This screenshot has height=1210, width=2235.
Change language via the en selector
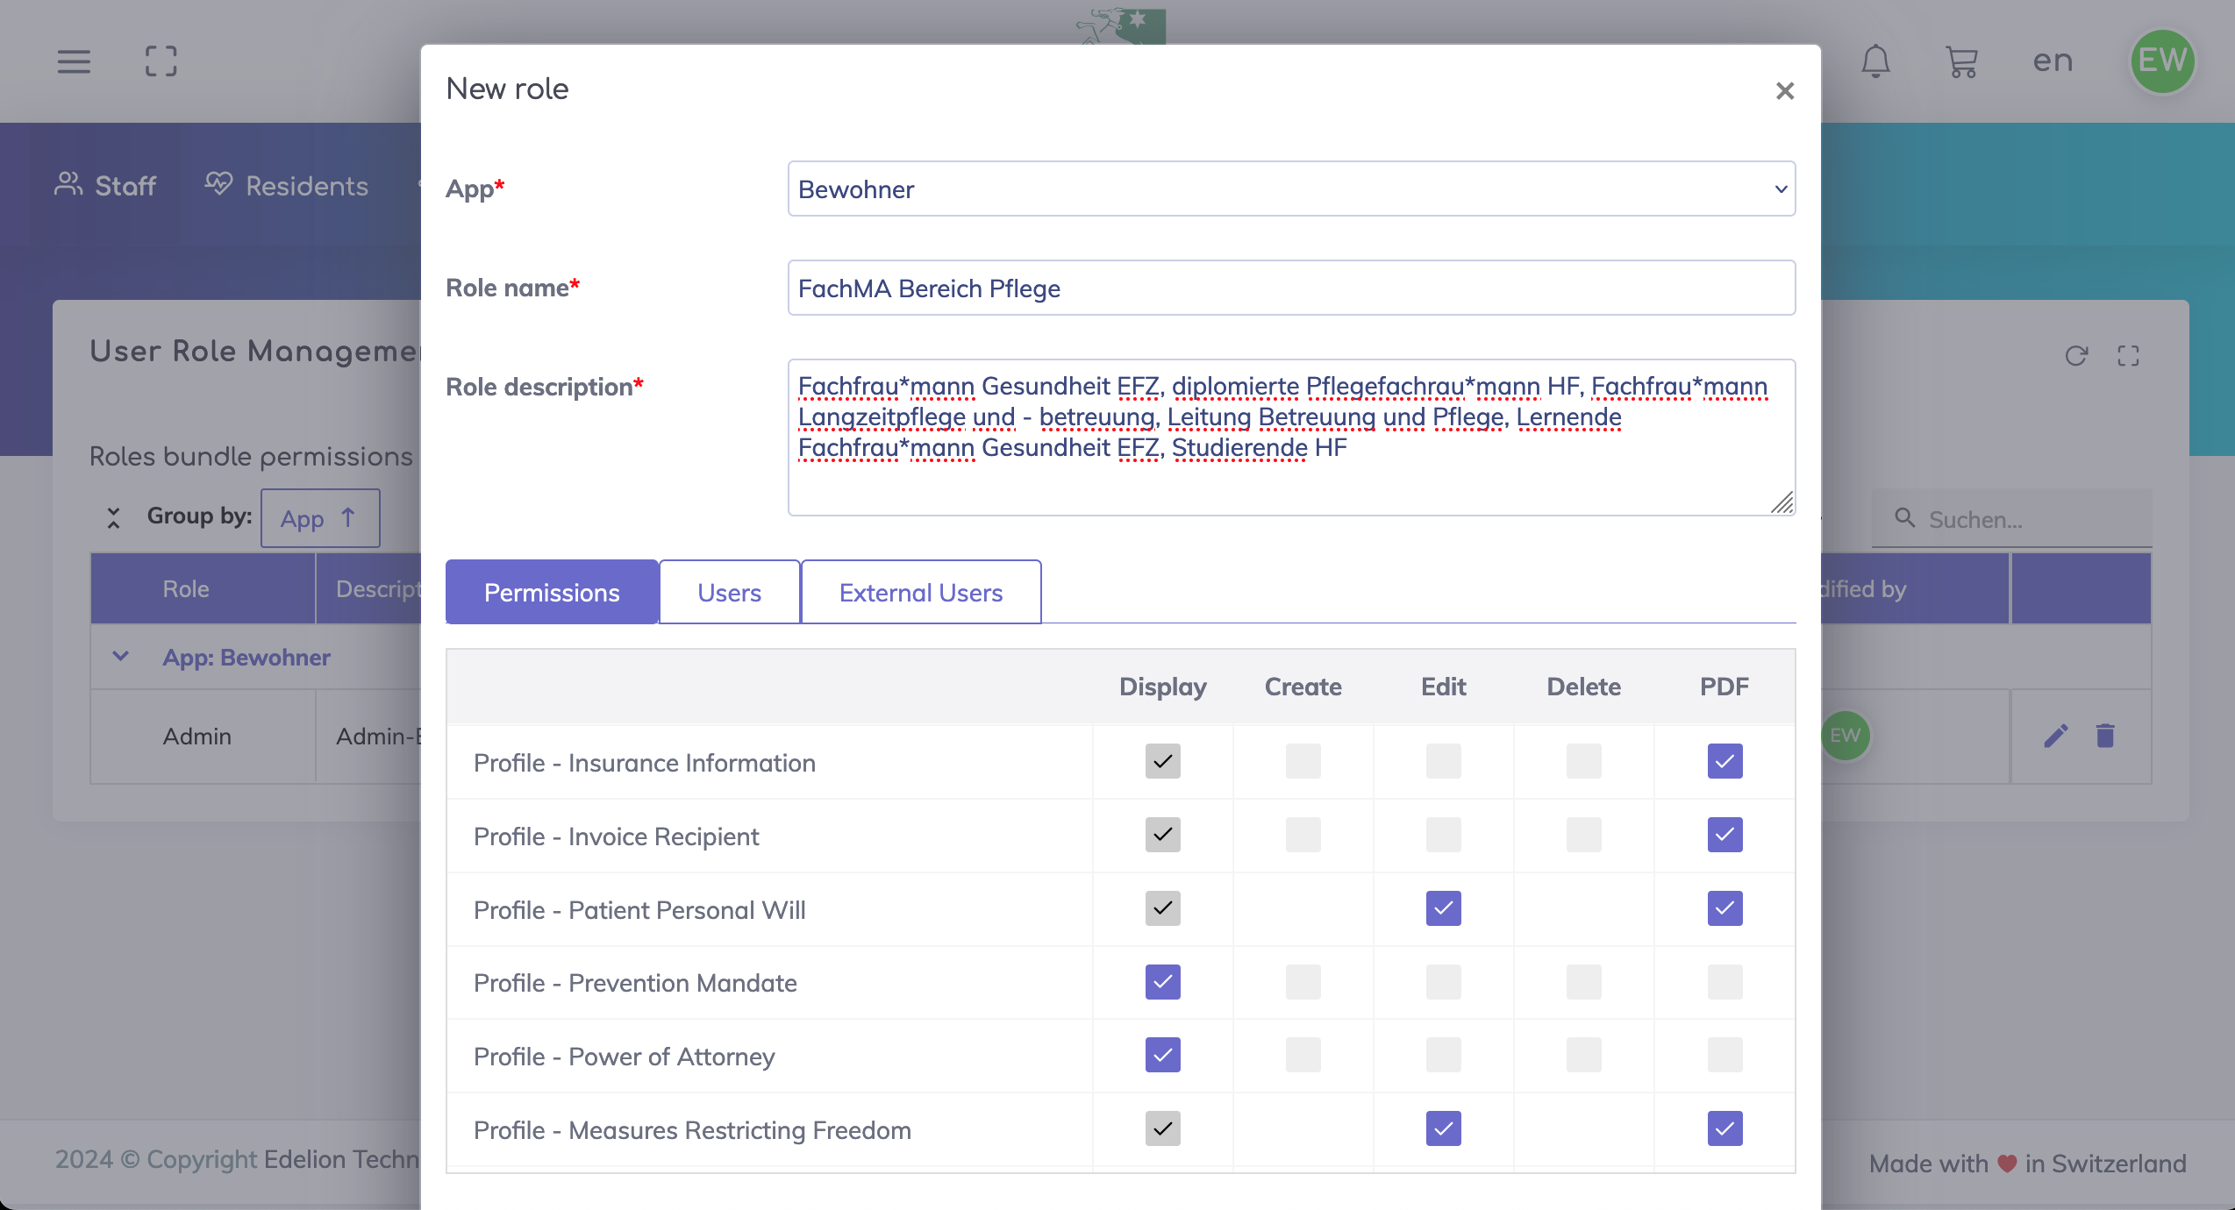click(2053, 61)
